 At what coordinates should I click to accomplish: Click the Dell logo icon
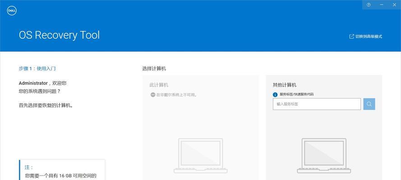[x=12, y=10]
